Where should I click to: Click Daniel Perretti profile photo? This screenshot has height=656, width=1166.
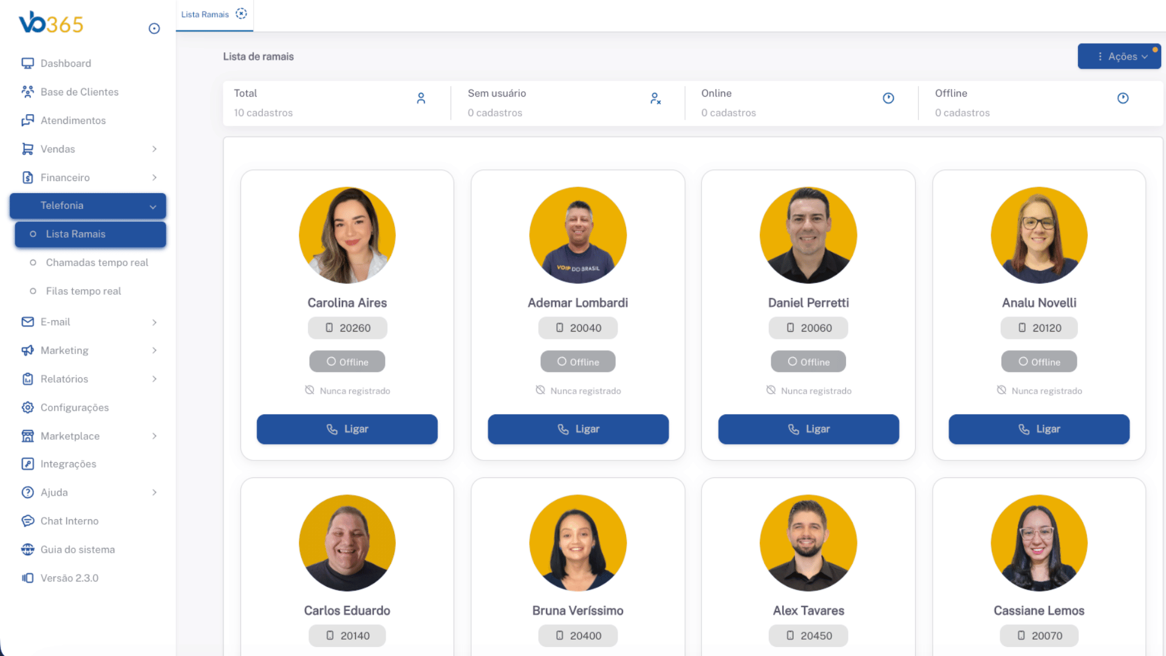[x=808, y=235]
